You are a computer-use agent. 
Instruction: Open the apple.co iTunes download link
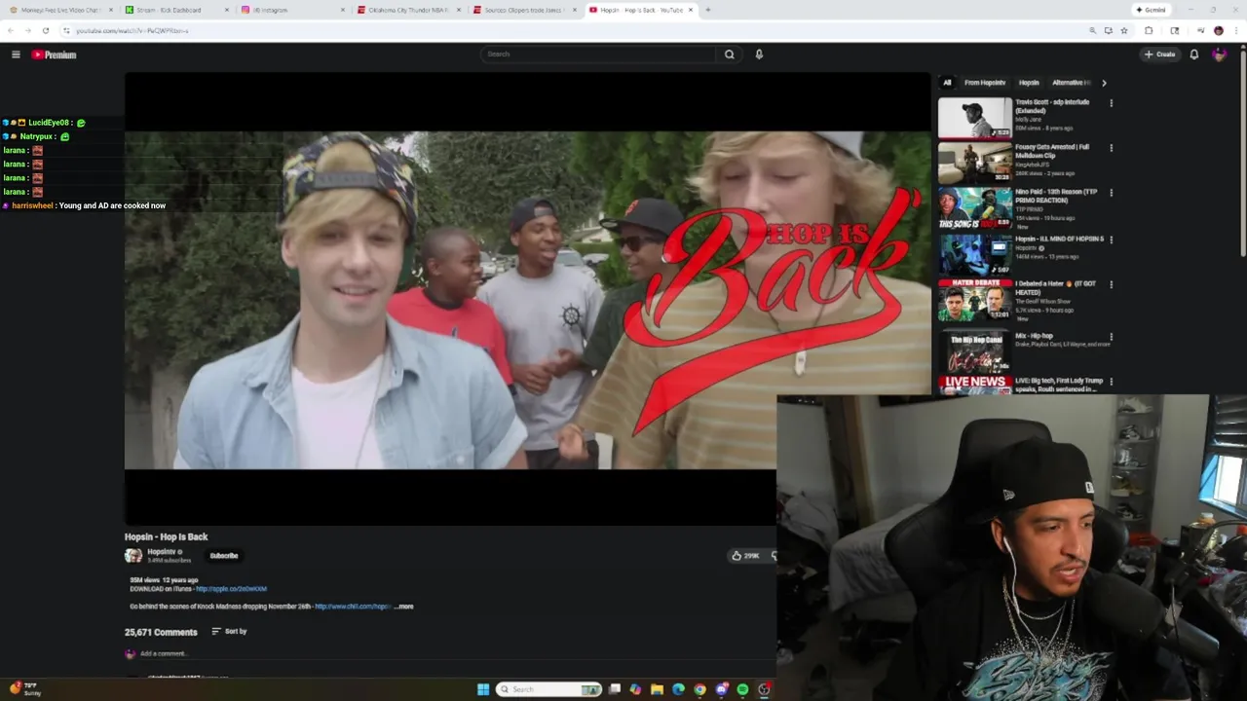(231, 589)
